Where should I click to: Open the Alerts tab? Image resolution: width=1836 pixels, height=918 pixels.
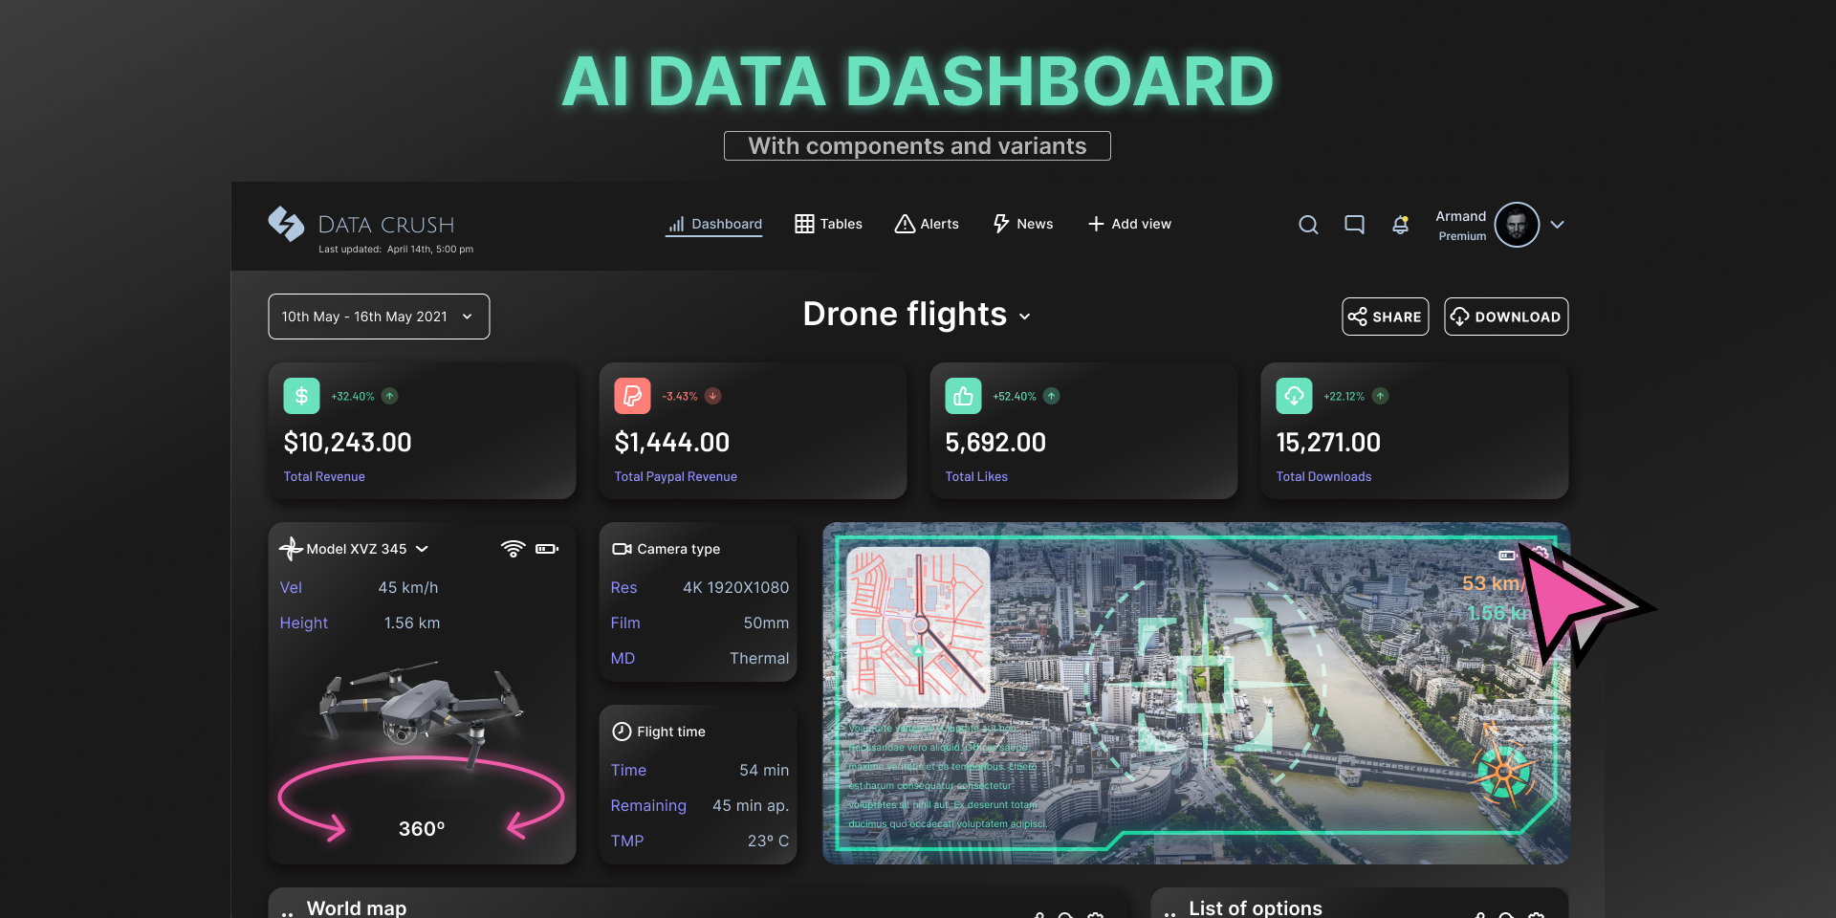(x=926, y=224)
